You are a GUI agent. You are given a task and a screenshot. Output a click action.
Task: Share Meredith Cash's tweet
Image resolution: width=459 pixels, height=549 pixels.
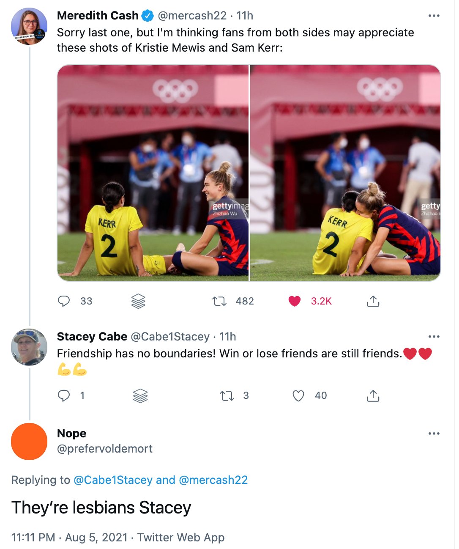[373, 301]
